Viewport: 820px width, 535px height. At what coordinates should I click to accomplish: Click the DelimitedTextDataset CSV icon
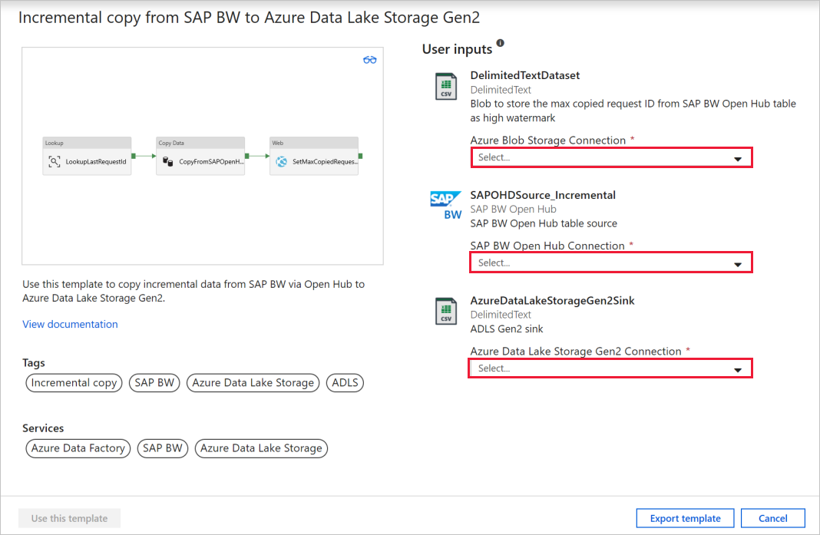pos(446,86)
